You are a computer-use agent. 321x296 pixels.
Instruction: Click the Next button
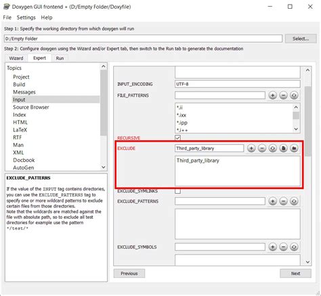pos(295,274)
